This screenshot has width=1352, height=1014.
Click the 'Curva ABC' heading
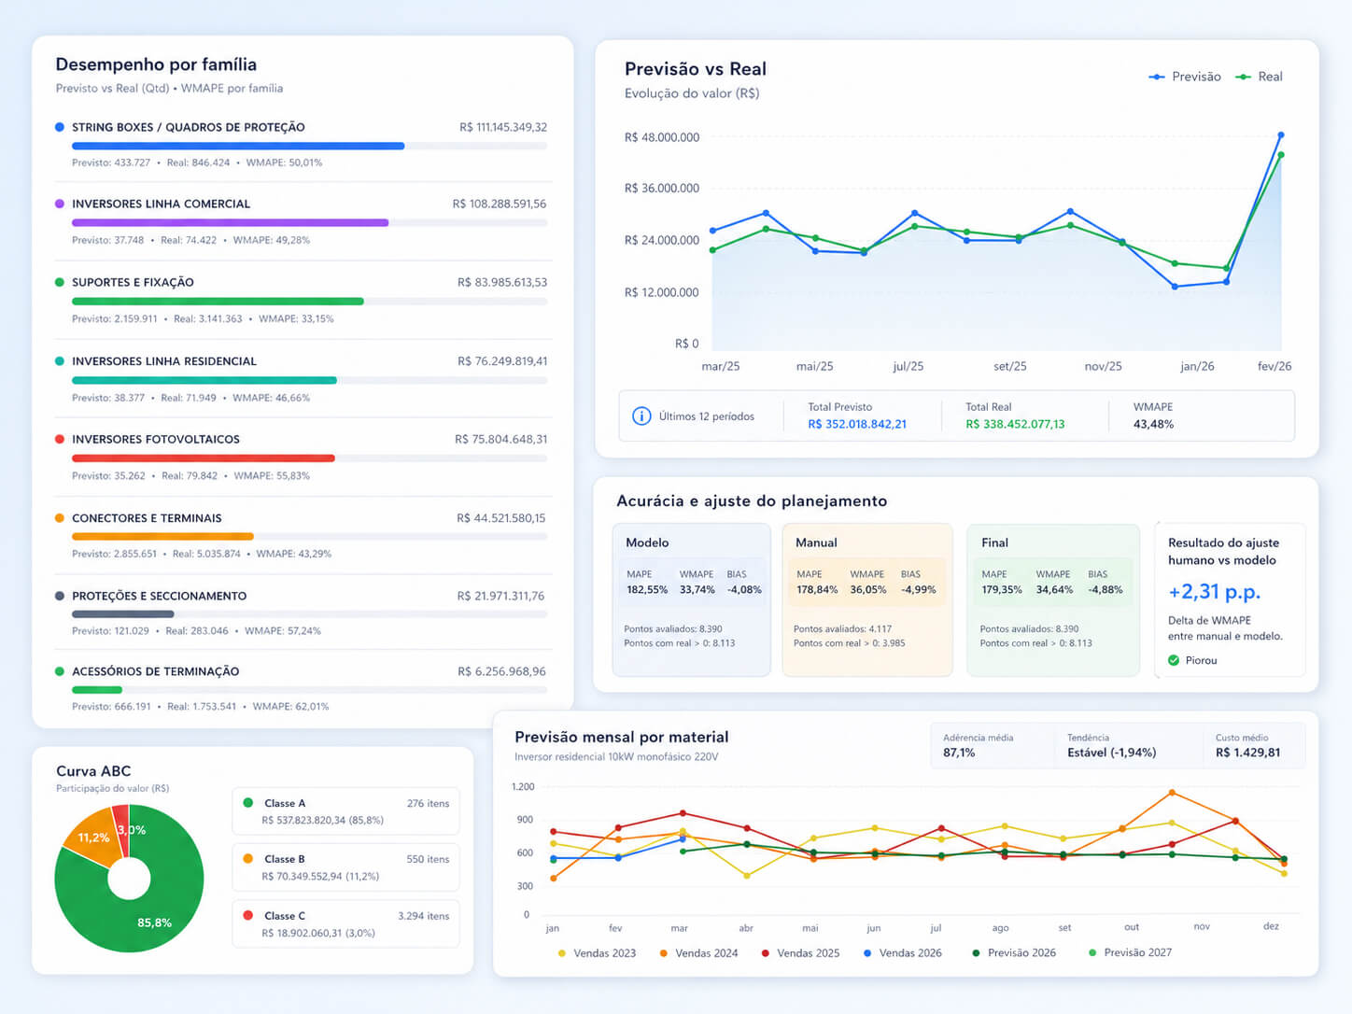pos(93,771)
